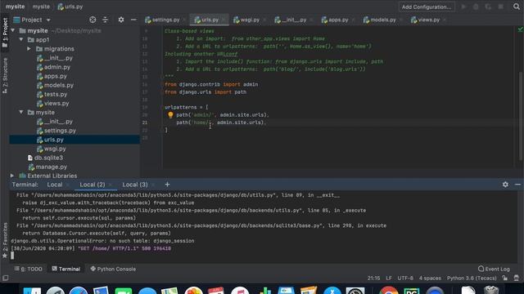Open the Finder icon in the Dock

click(x=32, y=291)
